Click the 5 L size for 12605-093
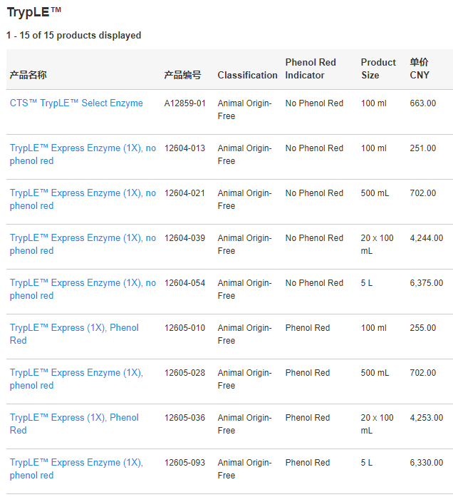The image size is (453, 497). (367, 463)
